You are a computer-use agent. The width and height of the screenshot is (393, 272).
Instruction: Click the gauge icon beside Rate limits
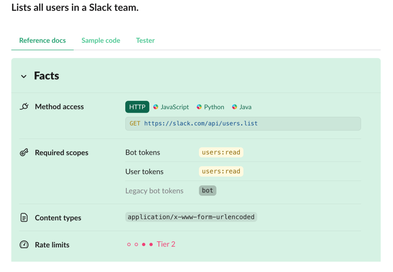click(x=24, y=245)
